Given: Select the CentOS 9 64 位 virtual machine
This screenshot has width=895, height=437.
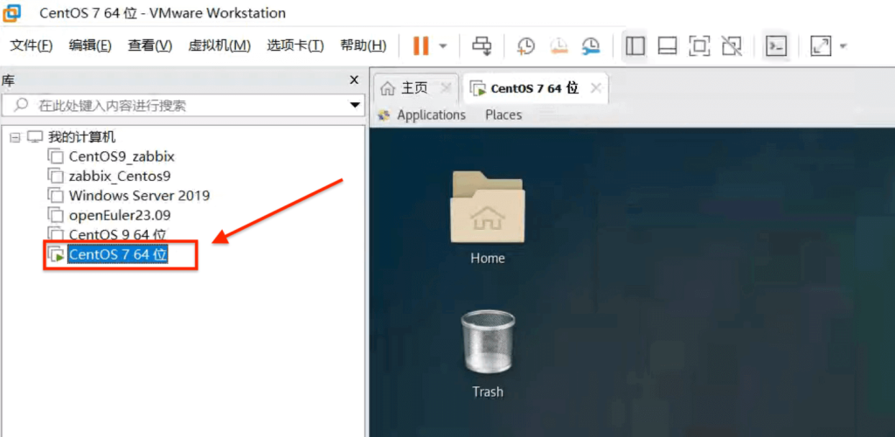Looking at the screenshot, I should coord(118,234).
